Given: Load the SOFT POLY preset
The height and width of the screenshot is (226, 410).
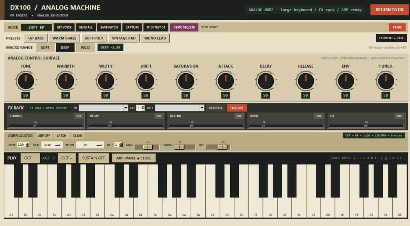Looking at the screenshot, I should (94, 38).
